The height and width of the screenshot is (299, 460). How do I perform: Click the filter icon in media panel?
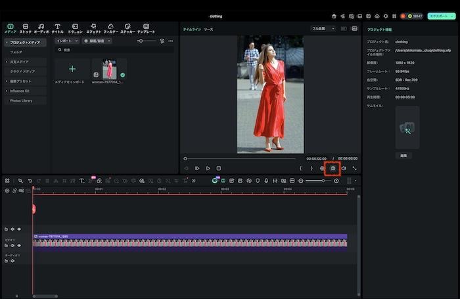point(162,41)
